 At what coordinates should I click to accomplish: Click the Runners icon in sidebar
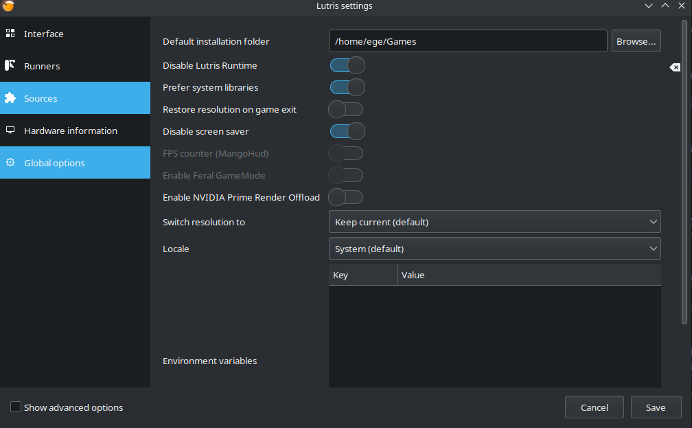(10, 65)
